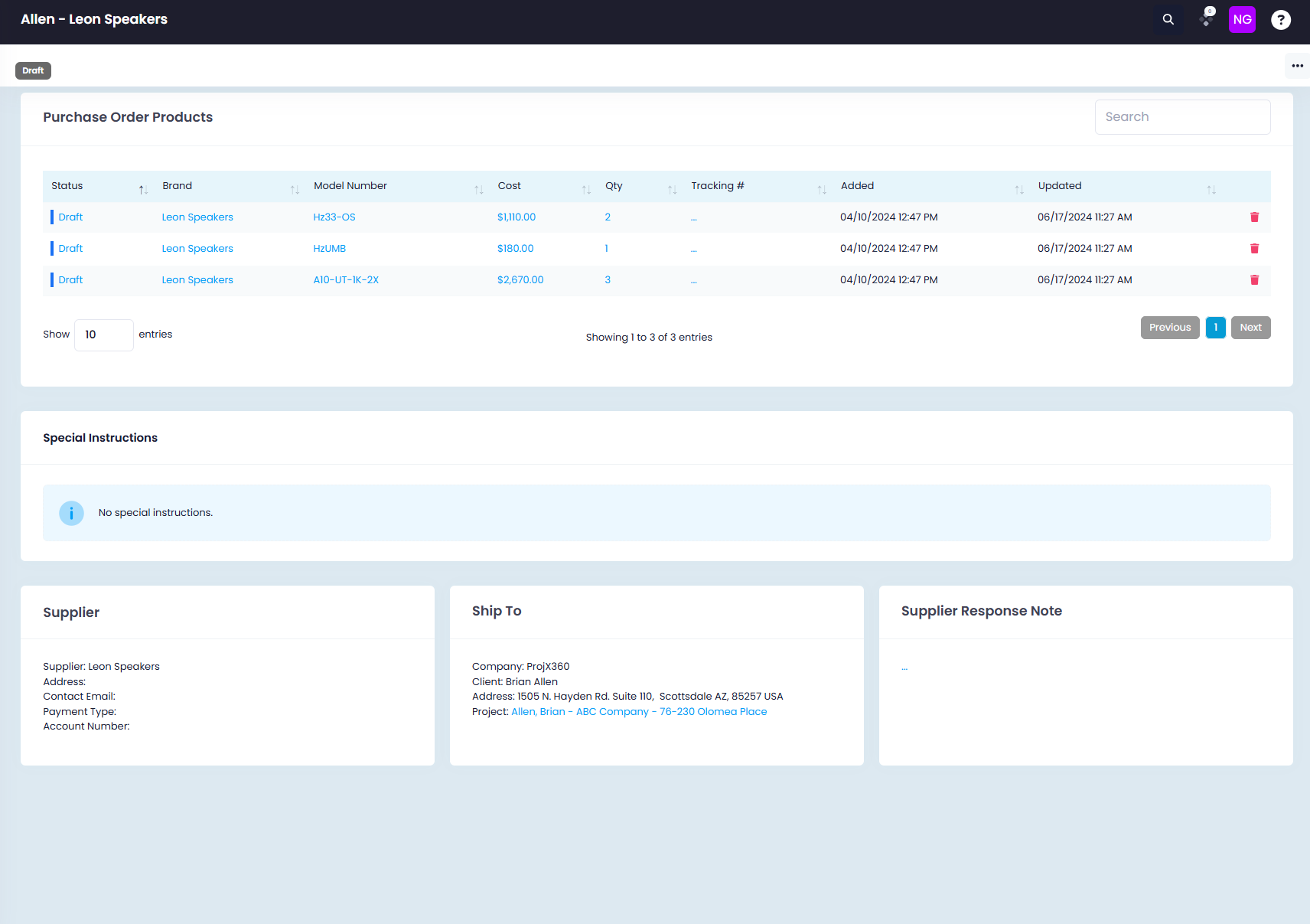Open the notifications icon with badge
This screenshot has width=1310, height=924.
click(x=1207, y=18)
